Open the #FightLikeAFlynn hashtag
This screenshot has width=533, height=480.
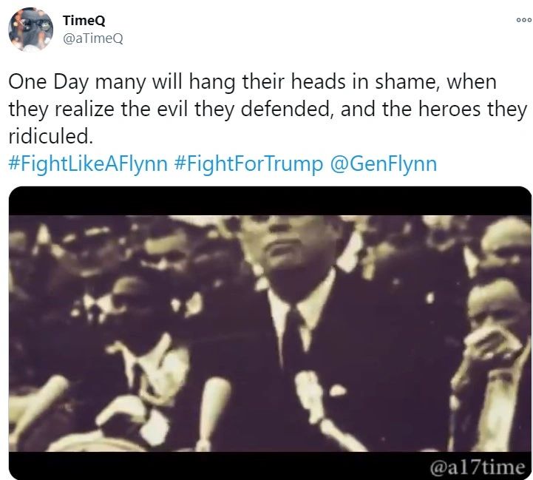tap(88, 164)
